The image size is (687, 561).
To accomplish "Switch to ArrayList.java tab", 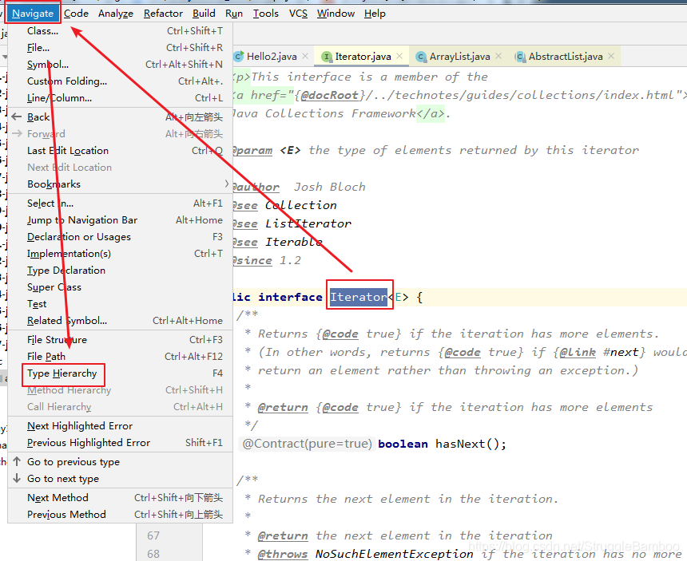I will coord(459,57).
